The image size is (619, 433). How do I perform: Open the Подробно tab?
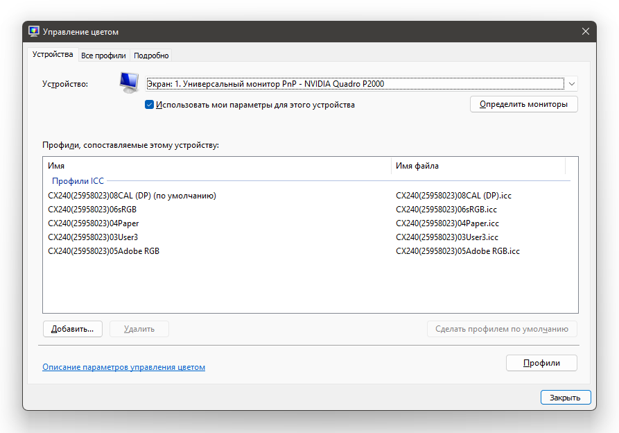point(151,56)
